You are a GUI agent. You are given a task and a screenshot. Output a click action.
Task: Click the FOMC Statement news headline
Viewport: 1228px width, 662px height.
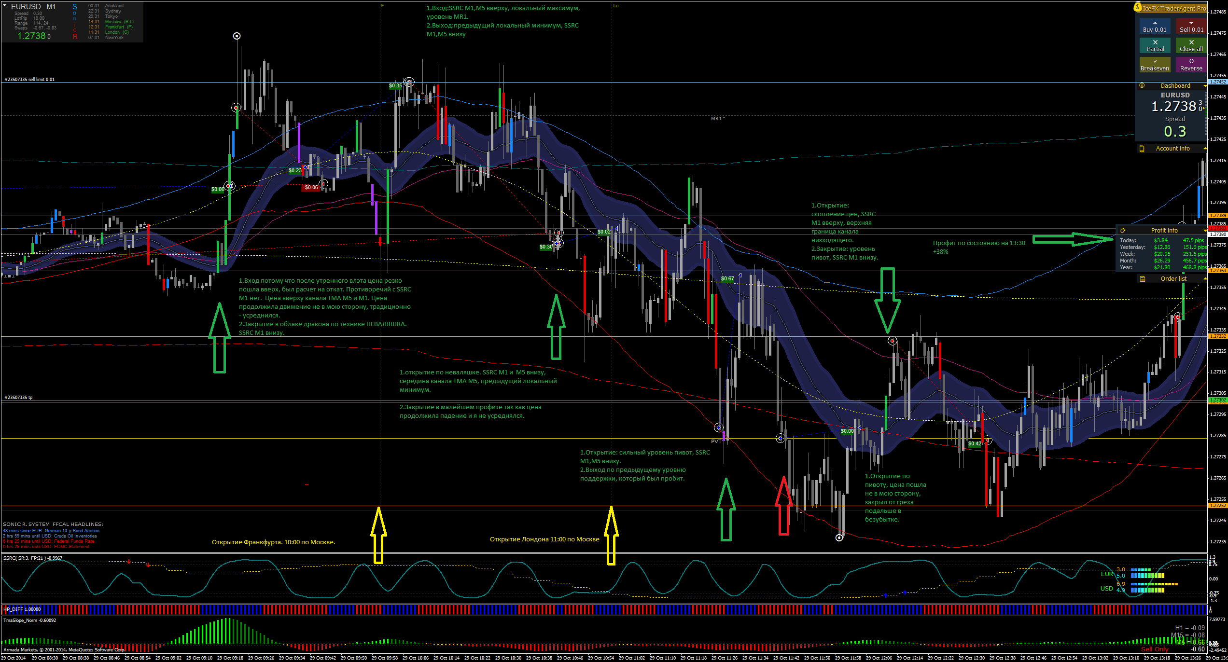click(x=46, y=547)
